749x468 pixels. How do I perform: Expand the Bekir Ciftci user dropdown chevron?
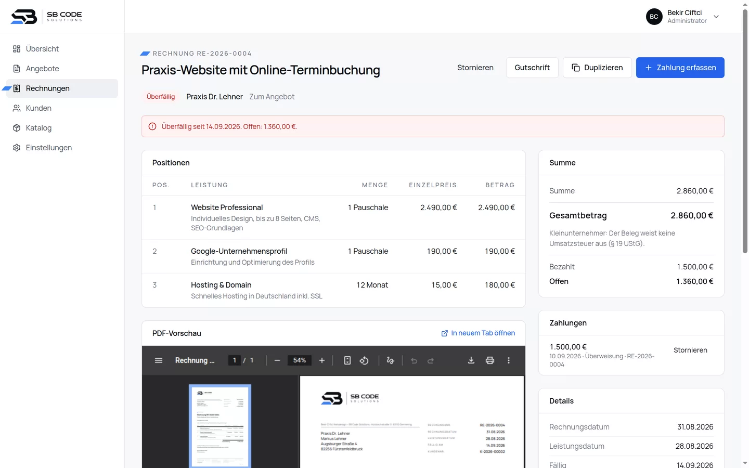tap(716, 17)
